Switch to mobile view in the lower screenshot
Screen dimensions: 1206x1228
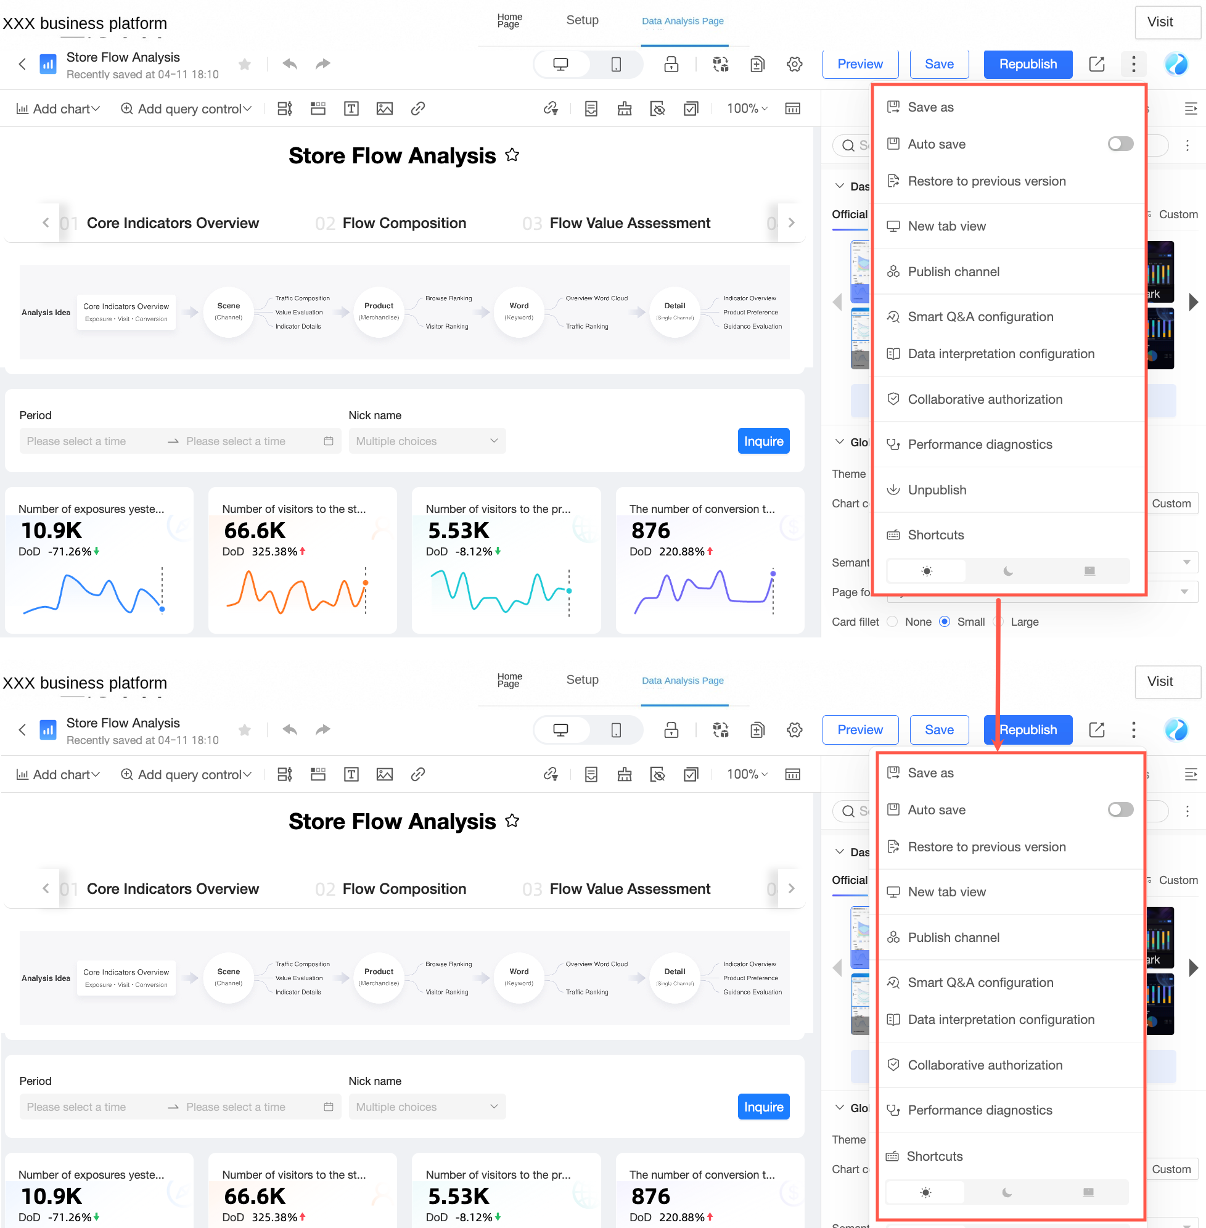(616, 729)
